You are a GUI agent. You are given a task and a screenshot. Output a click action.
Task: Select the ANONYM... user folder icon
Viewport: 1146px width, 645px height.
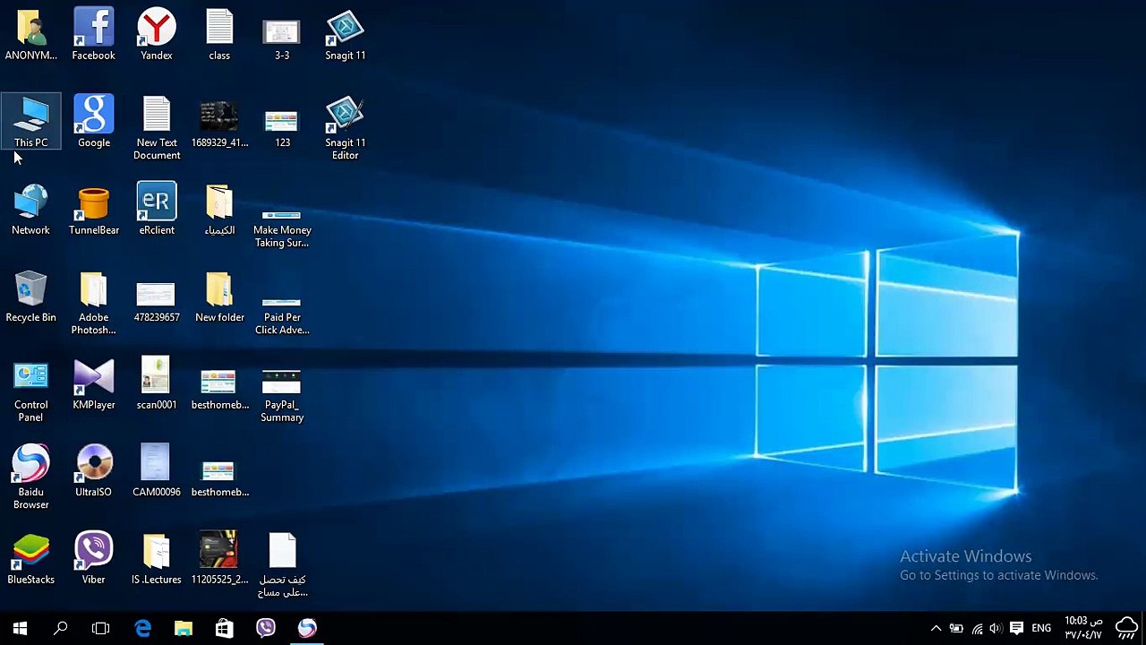click(30, 35)
